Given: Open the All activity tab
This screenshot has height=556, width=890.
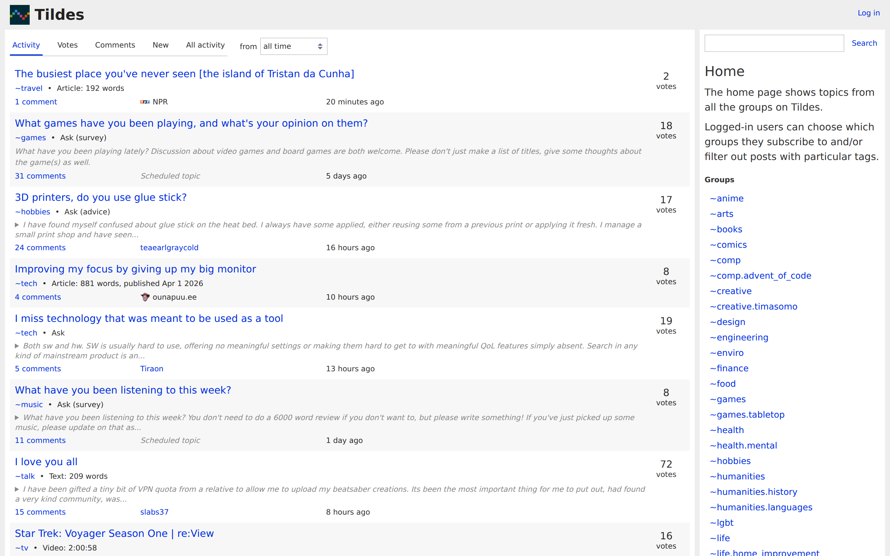Looking at the screenshot, I should pos(205,45).
